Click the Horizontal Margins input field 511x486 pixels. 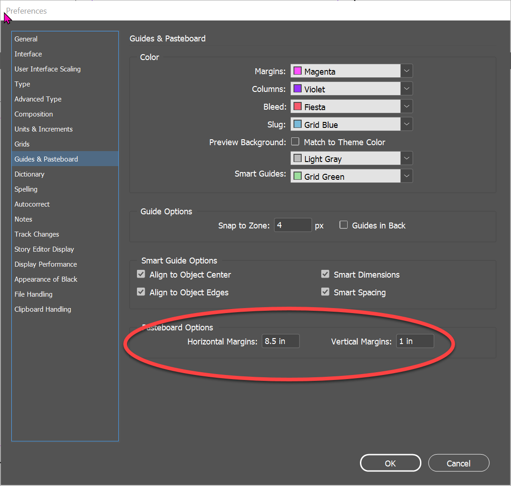pos(280,341)
